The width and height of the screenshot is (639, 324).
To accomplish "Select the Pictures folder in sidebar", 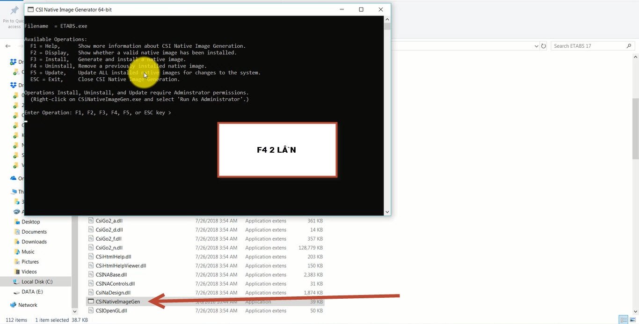I will click(x=30, y=262).
